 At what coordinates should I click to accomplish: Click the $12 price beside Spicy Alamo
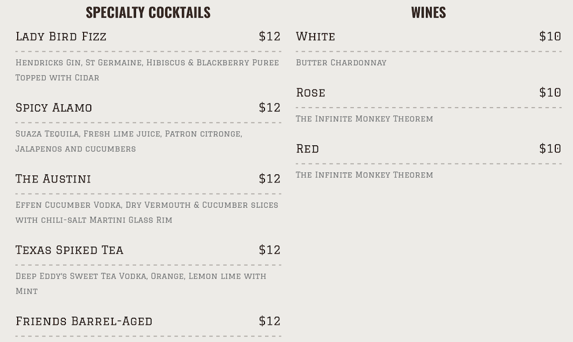click(x=270, y=108)
